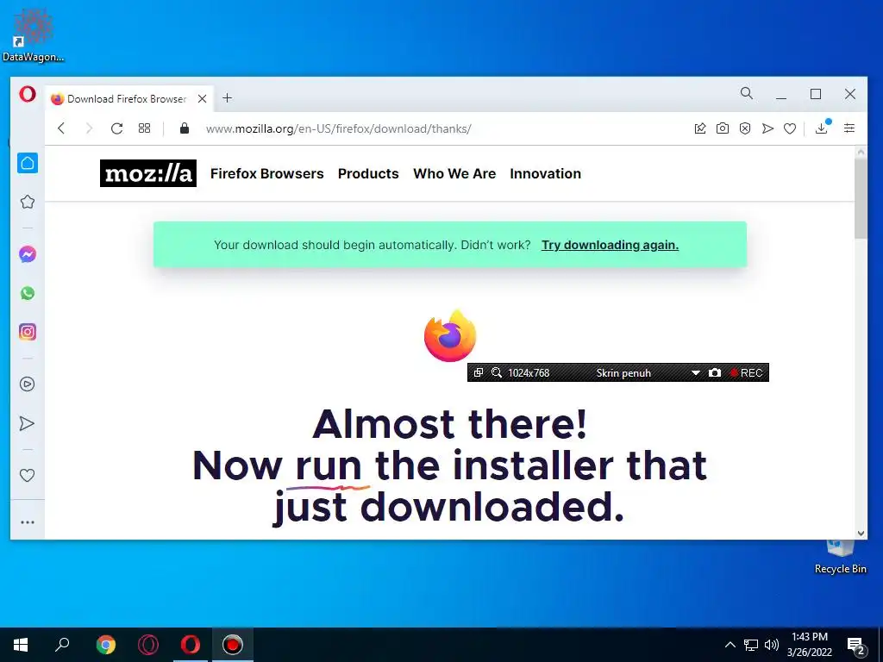Screen dimensions: 883x662
Task: Click the mozilla logo
Action: pyautogui.click(x=148, y=173)
